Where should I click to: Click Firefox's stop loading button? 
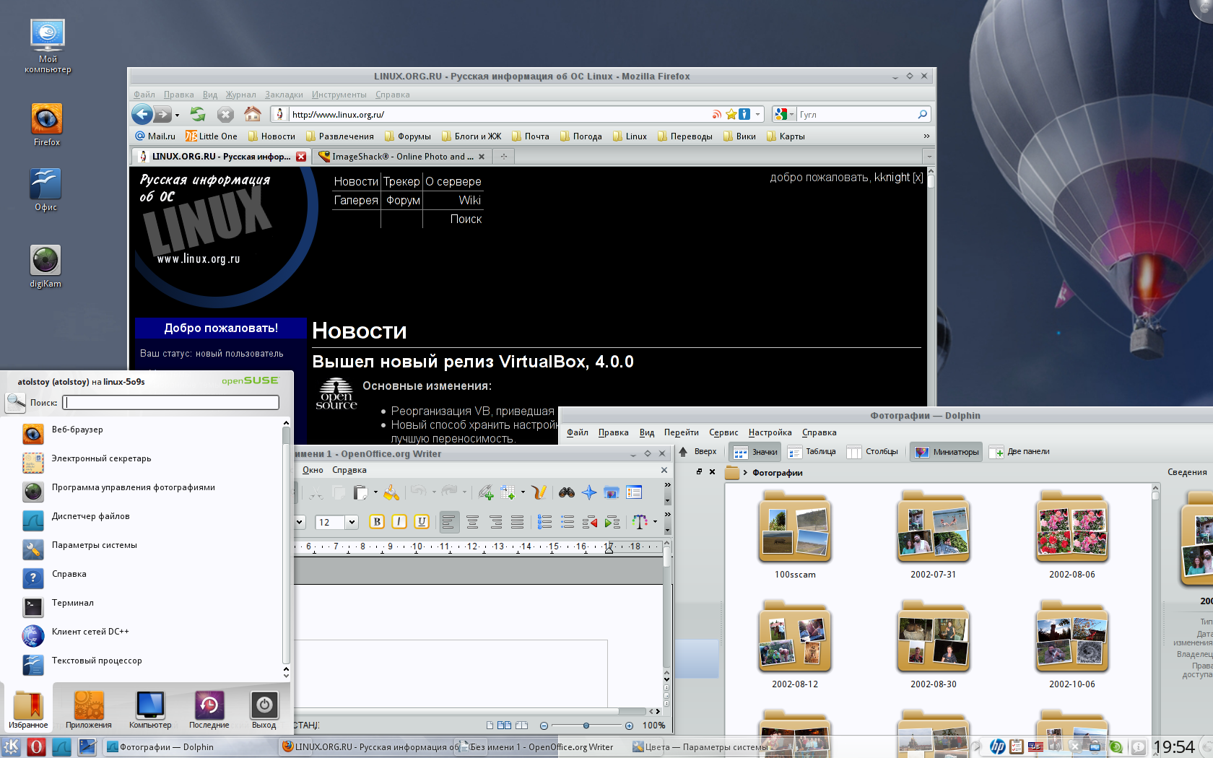(225, 114)
